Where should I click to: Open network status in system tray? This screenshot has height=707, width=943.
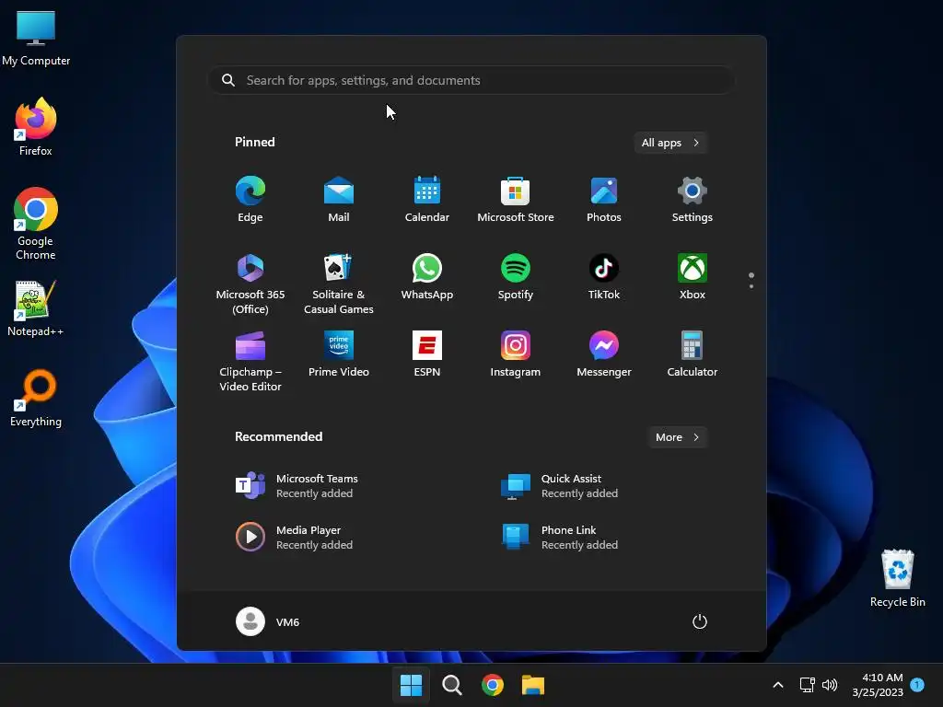[807, 685]
